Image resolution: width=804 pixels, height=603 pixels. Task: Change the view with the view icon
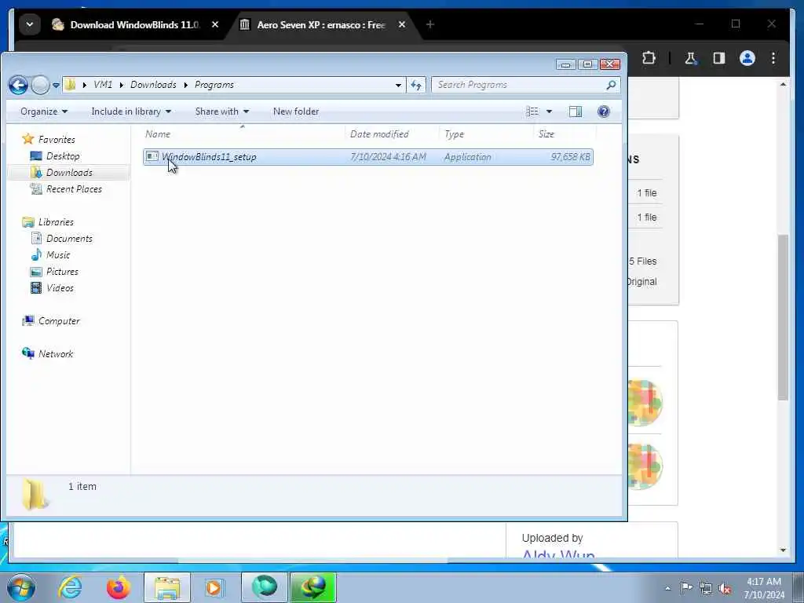(x=533, y=111)
